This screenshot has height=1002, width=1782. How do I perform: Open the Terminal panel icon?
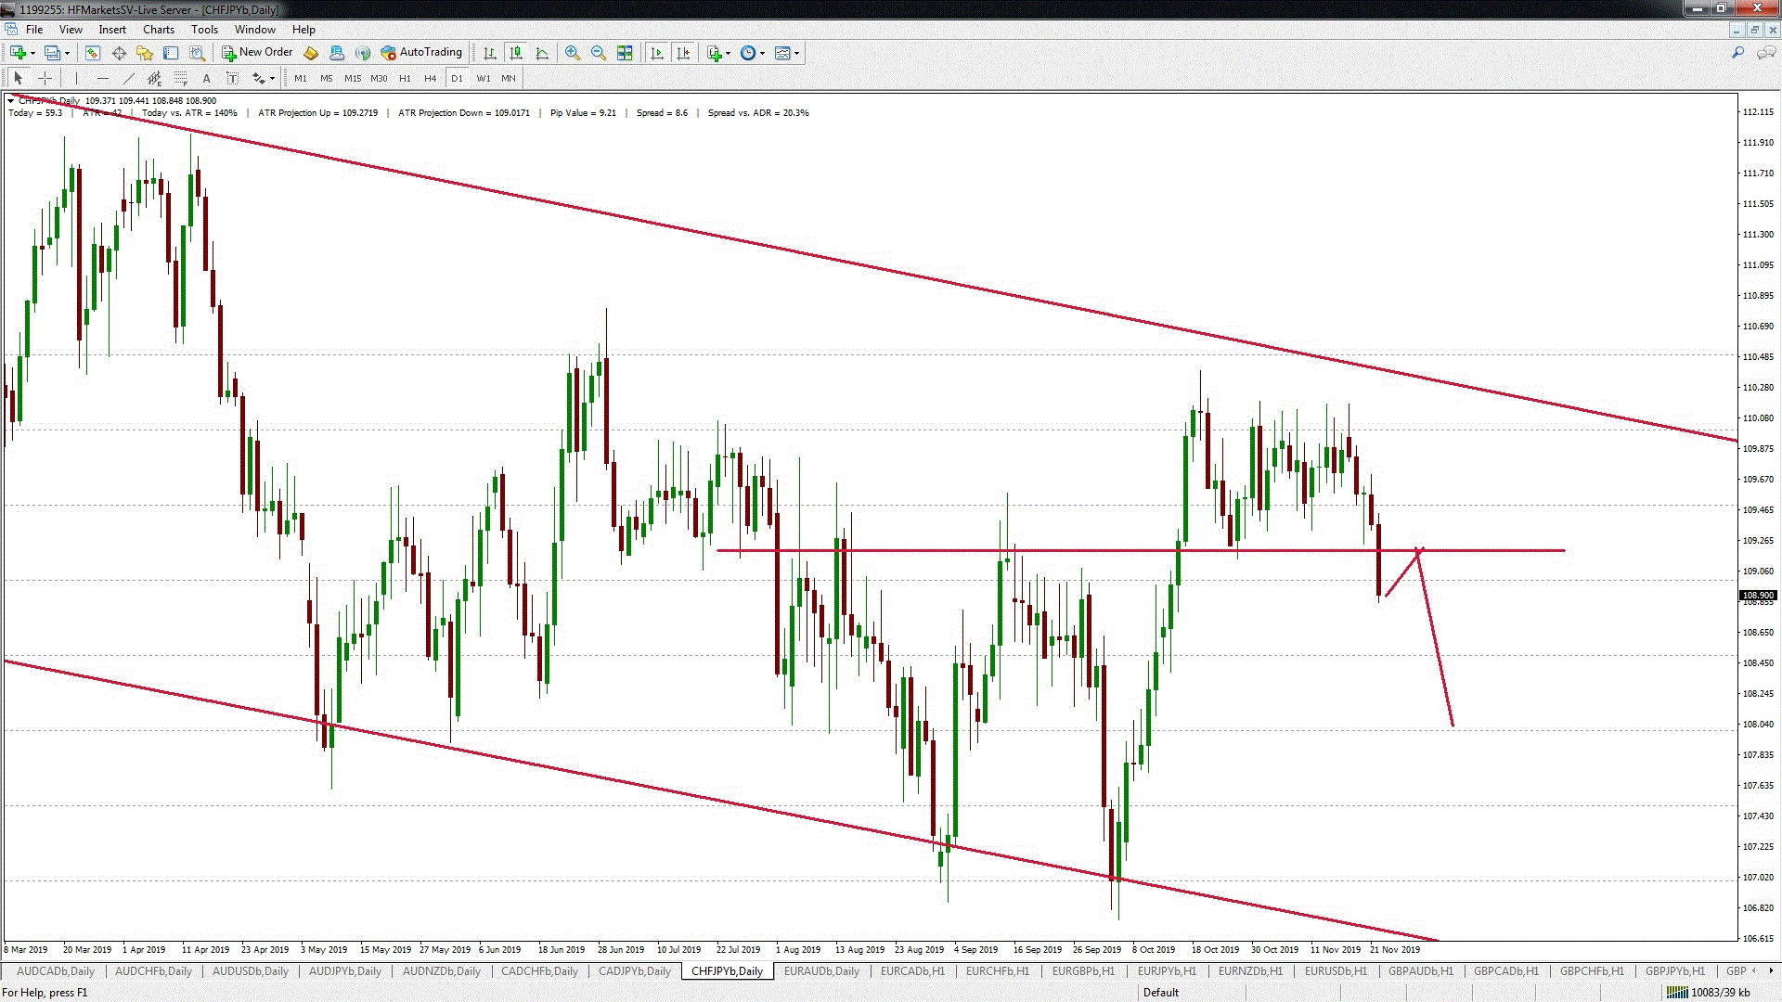[x=171, y=53]
